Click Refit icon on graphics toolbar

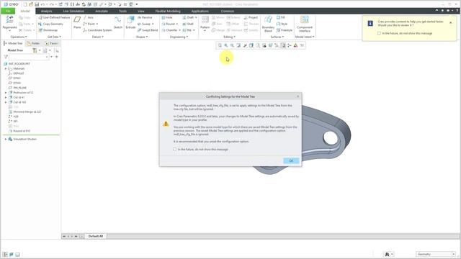pos(220,45)
